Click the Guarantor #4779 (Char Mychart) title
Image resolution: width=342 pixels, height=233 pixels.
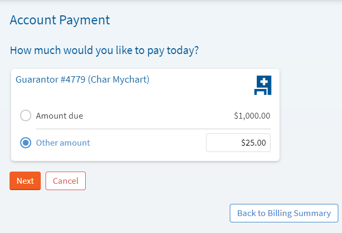click(83, 80)
